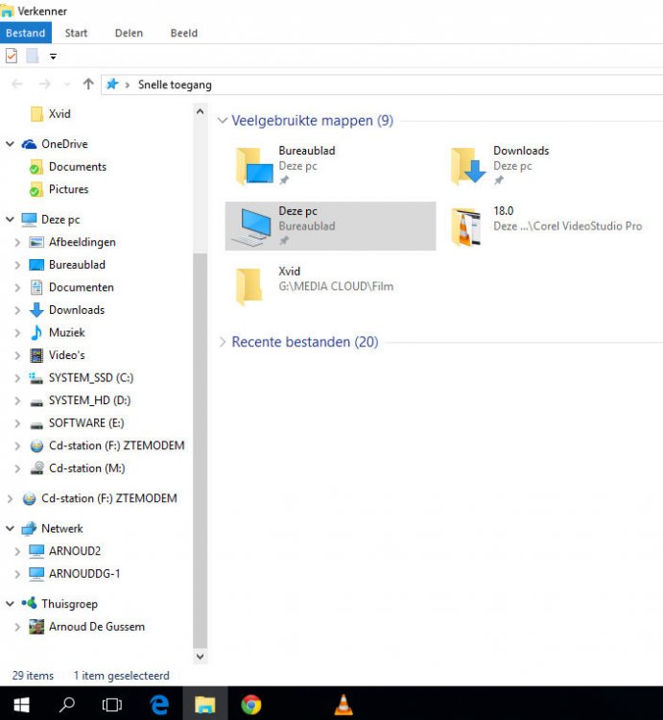Select Muziek in the navigation pane
The height and width of the screenshot is (720, 663).
(x=66, y=333)
